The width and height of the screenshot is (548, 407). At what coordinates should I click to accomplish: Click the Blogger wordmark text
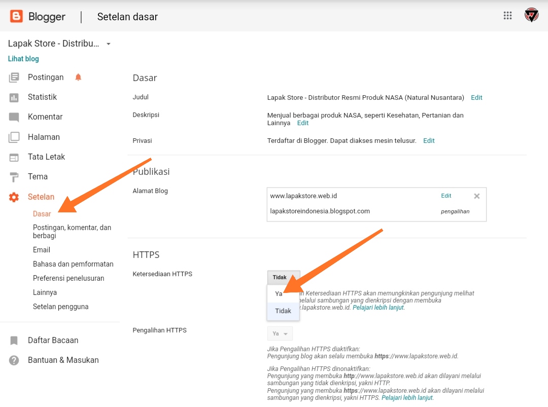click(x=47, y=17)
